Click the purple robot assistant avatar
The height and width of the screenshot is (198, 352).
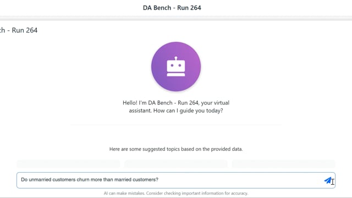click(x=176, y=67)
